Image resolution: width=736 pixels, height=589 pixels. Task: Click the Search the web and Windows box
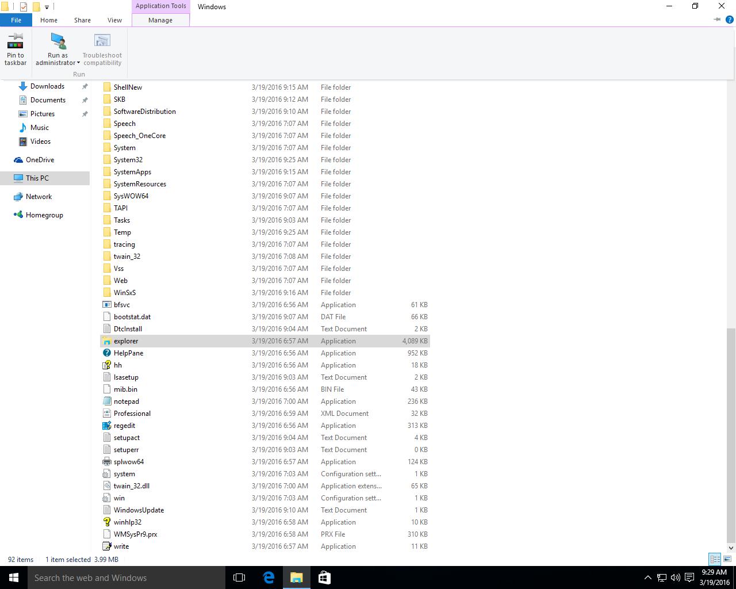(x=126, y=577)
